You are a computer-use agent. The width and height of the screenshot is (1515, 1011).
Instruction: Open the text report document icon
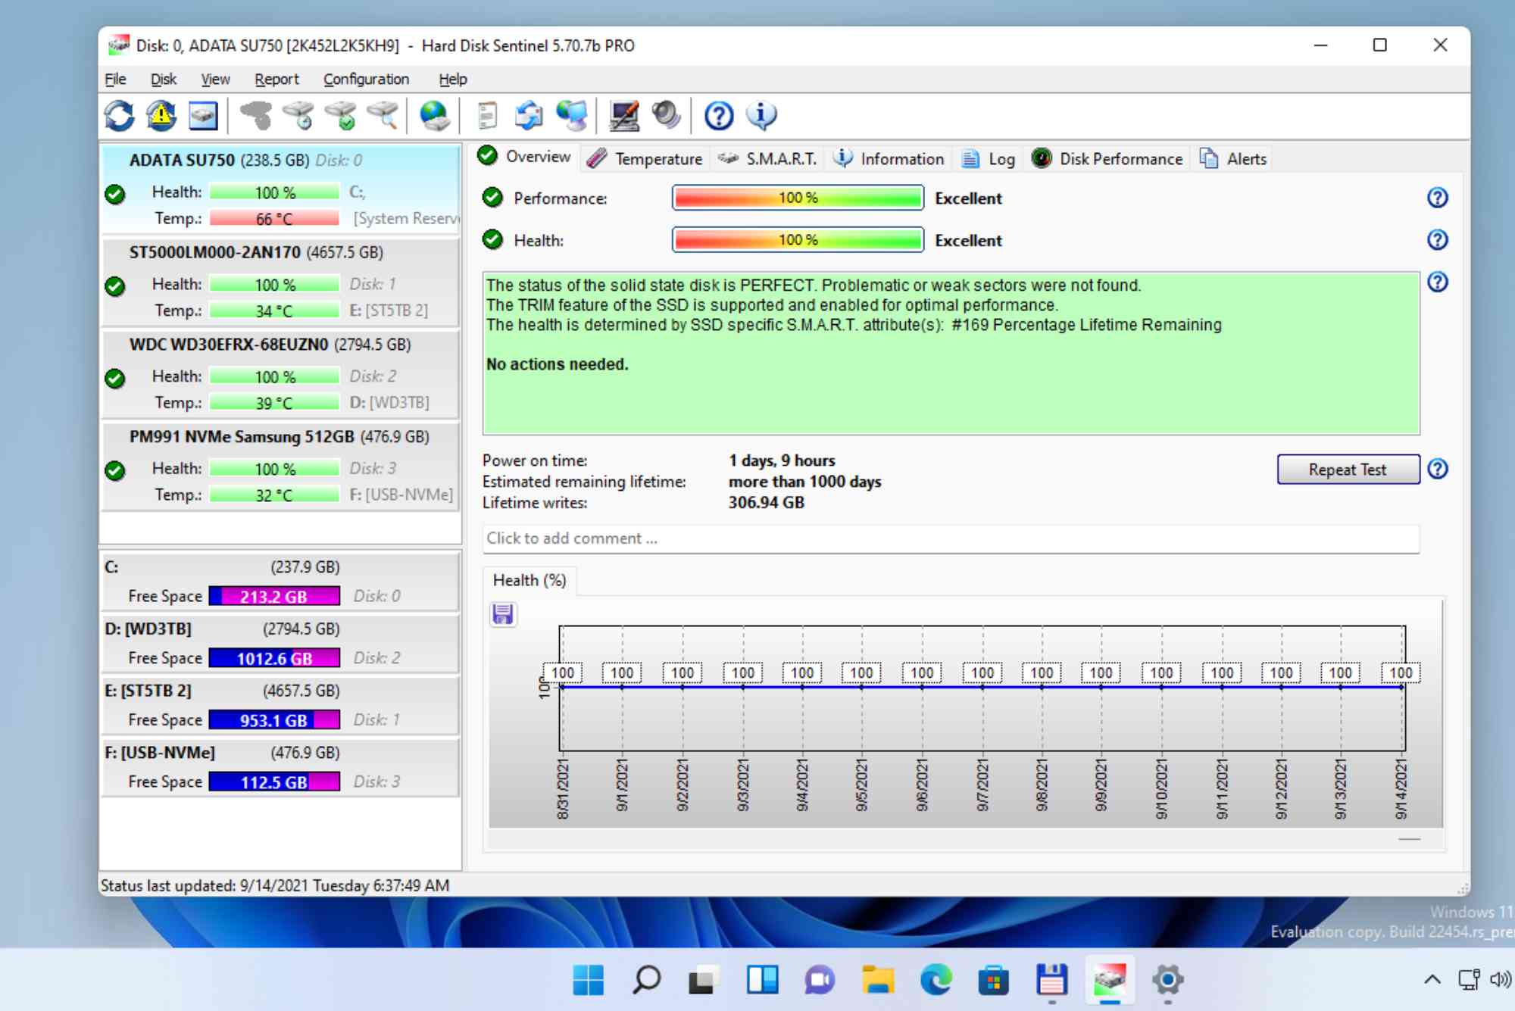click(487, 116)
